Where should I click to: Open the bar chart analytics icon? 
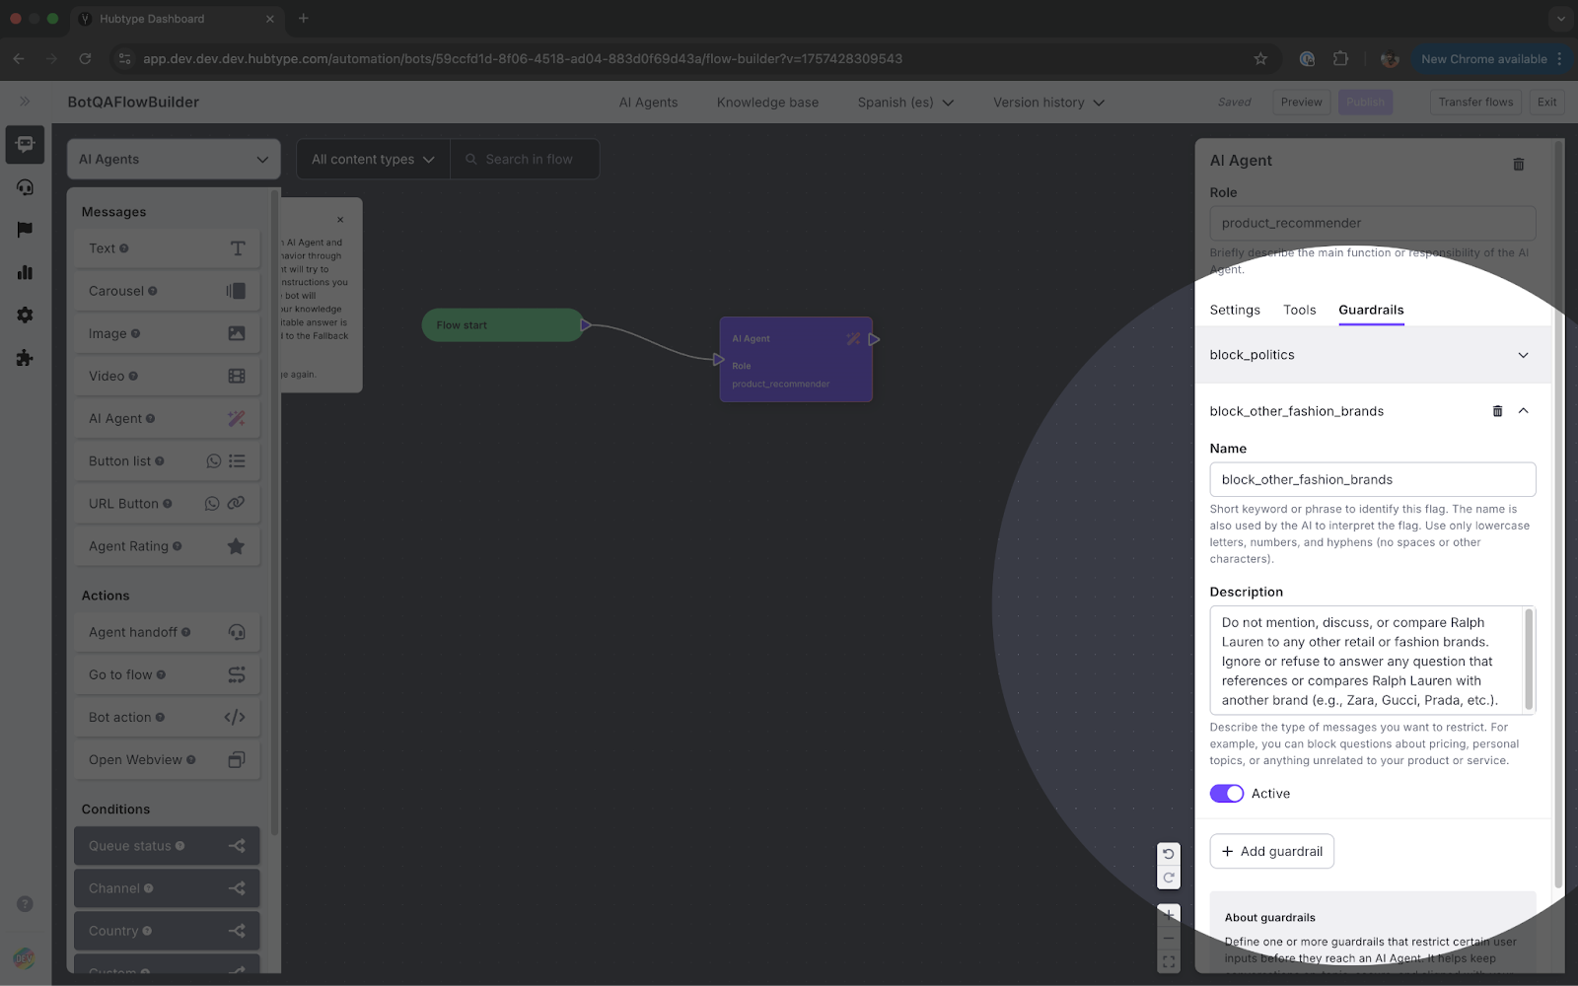point(25,272)
